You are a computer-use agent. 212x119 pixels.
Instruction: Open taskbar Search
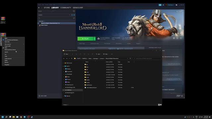click(6, 117)
